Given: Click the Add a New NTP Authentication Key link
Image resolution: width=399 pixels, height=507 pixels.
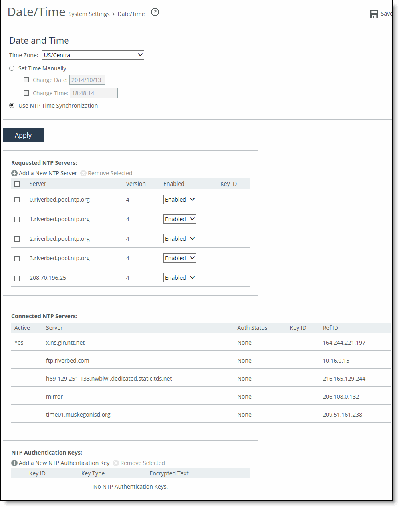Looking at the screenshot, I should click(x=64, y=463).
